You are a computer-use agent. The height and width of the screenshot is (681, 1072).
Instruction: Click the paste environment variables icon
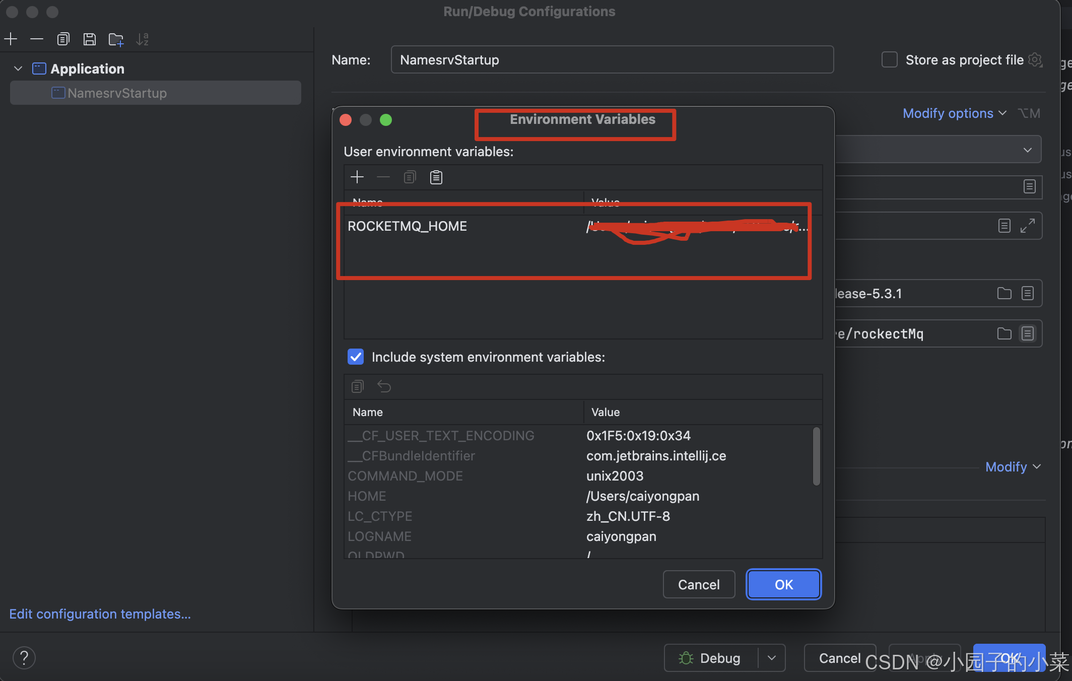pyautogui.click(x=436, y=177)
